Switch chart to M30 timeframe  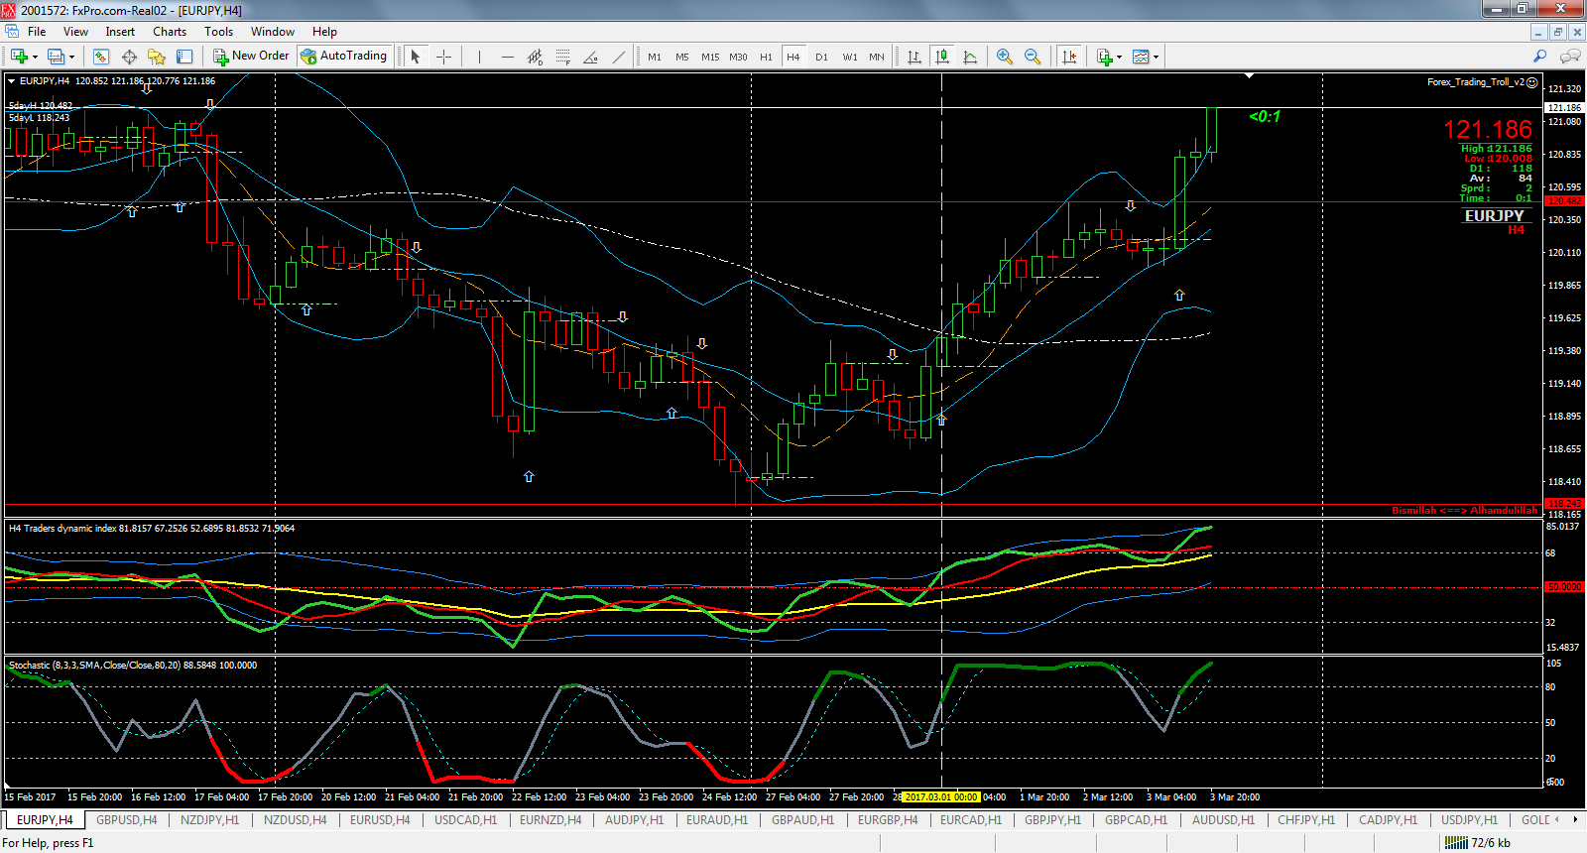click(x=738, y=57)
